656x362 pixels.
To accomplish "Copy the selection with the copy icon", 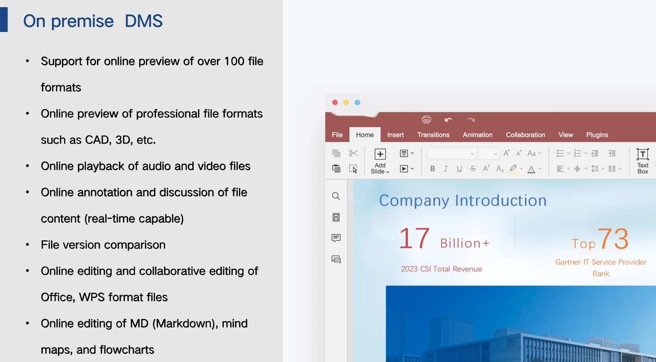I will [336, 153].
